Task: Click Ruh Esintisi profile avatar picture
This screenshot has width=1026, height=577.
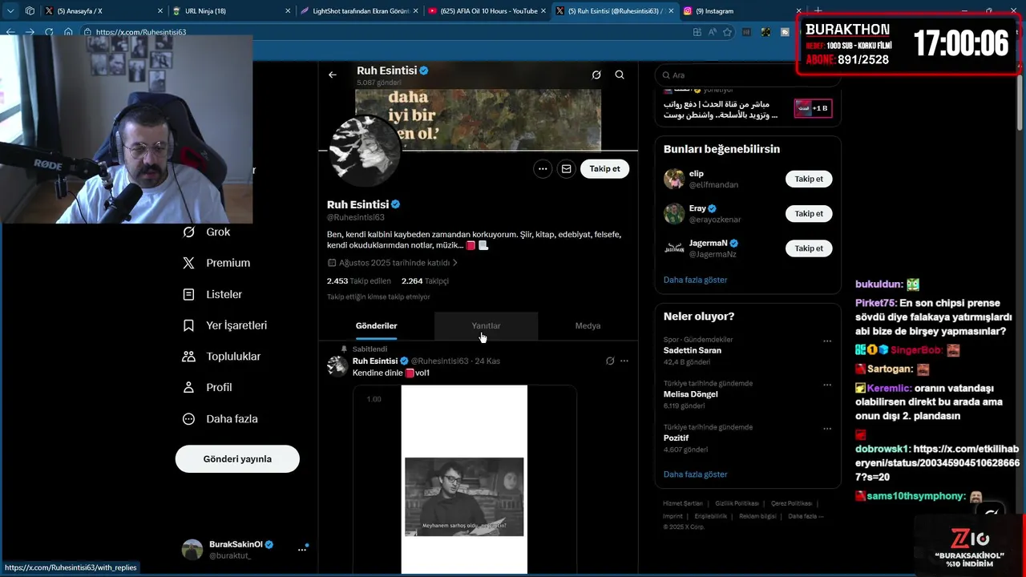Action: 365,150
